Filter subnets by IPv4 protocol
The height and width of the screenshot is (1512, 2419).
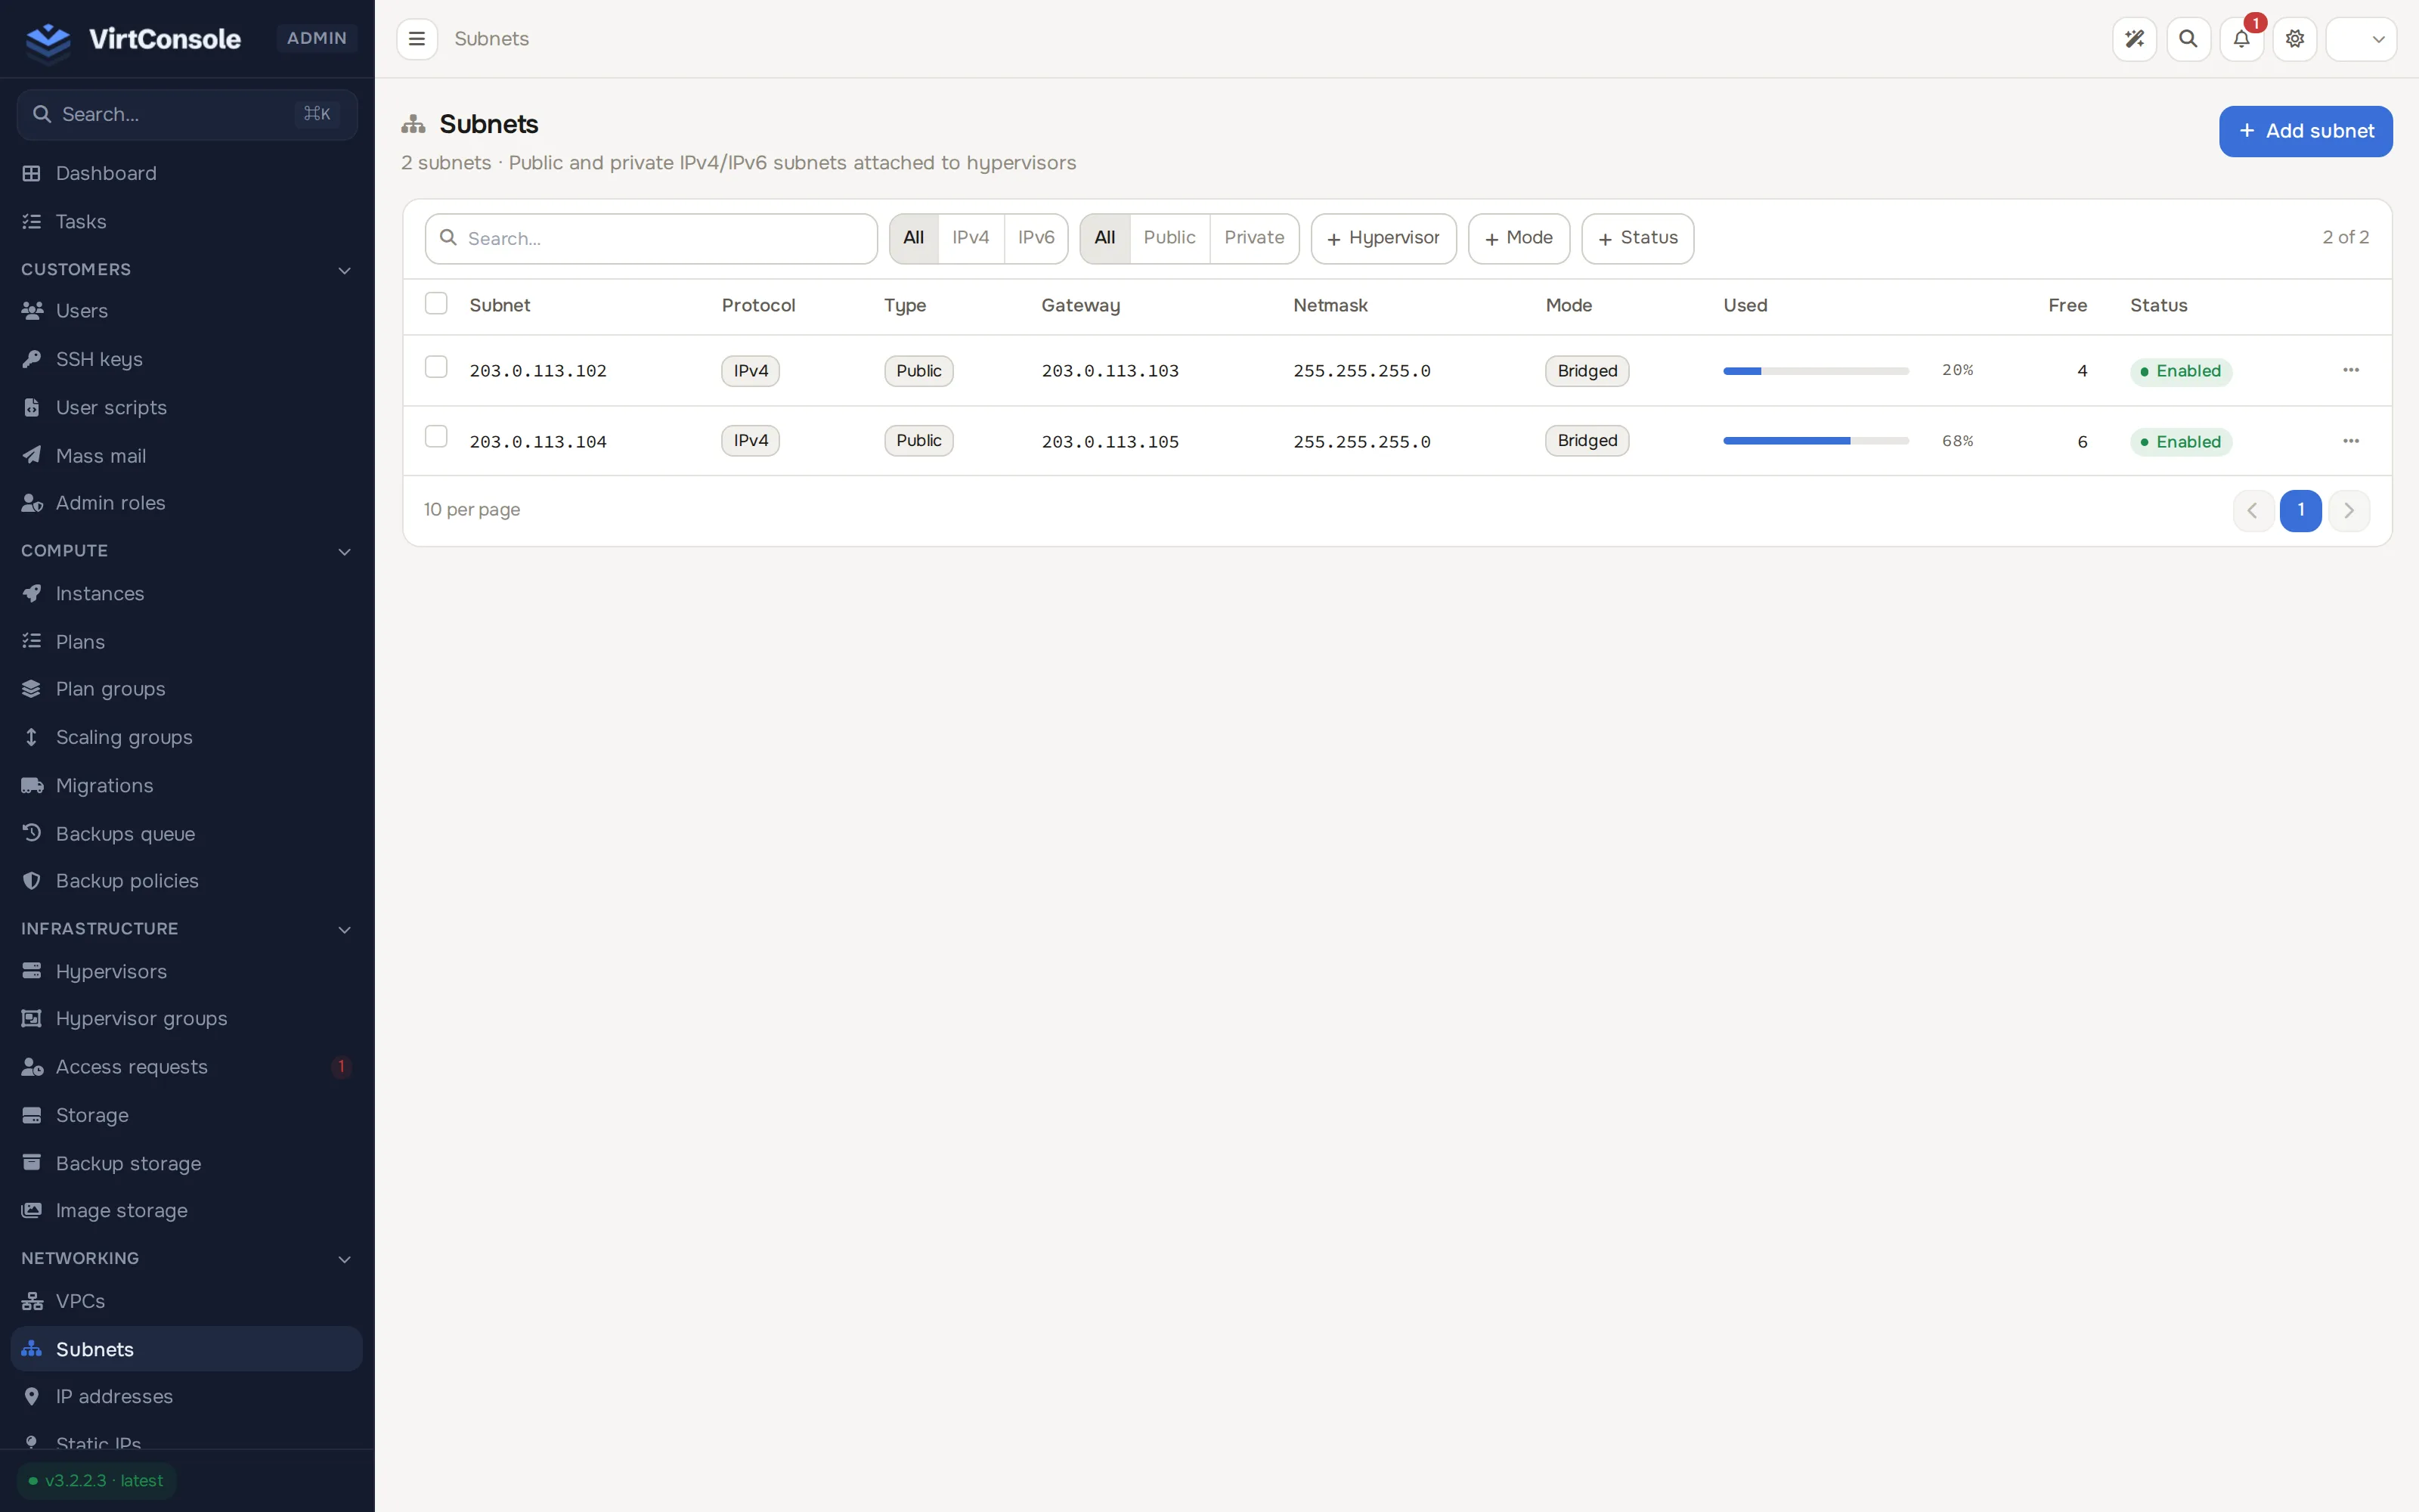pyautogui.click(x=971, y=238)
